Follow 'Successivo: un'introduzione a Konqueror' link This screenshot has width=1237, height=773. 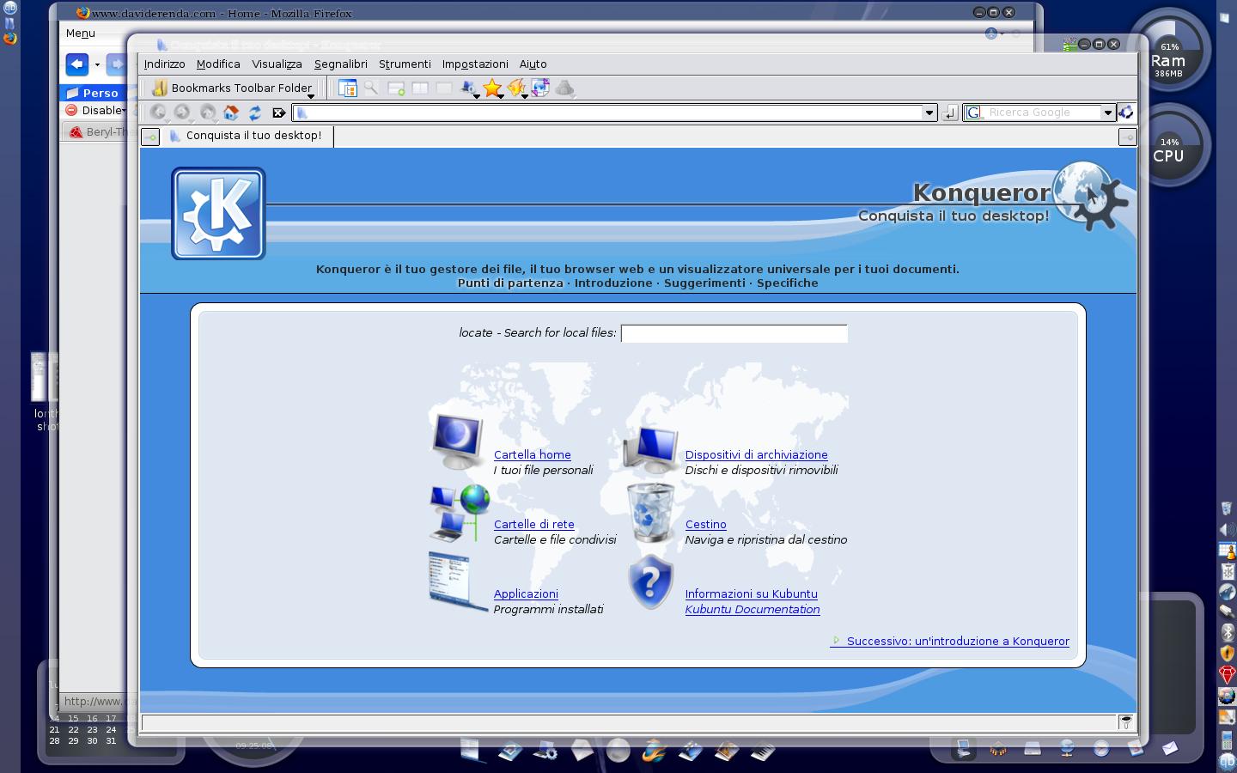950,642
